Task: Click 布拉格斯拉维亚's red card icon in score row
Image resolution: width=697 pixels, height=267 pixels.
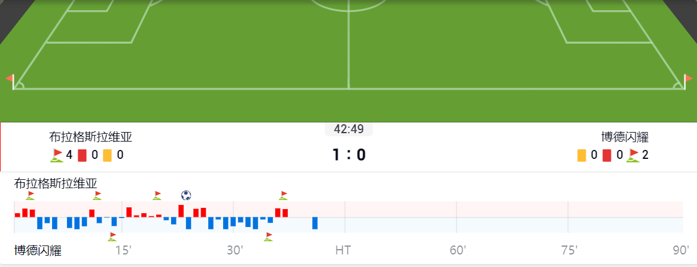Action: point(82,155)
